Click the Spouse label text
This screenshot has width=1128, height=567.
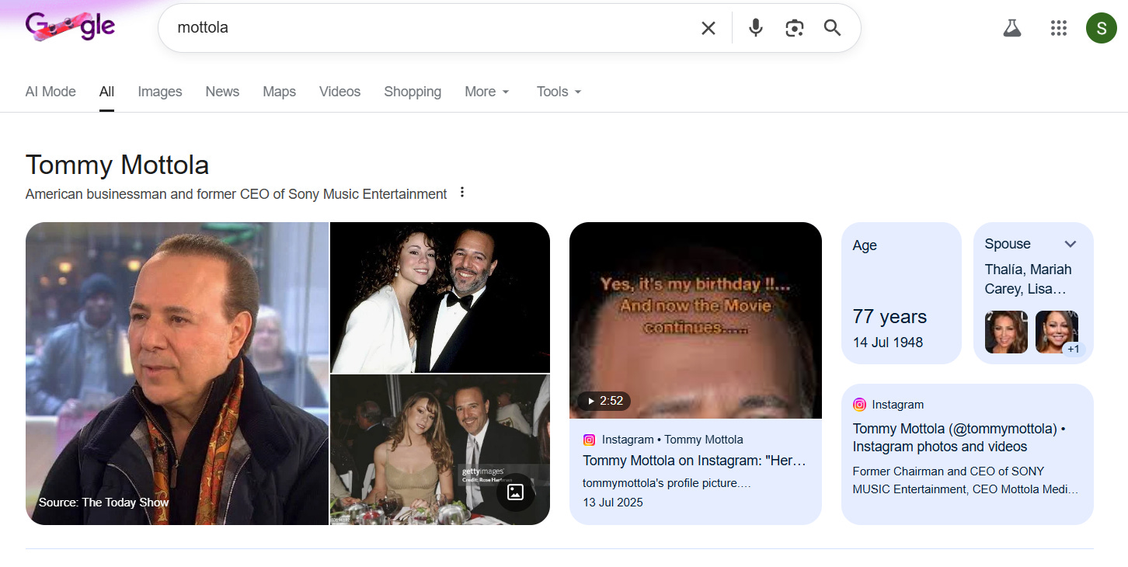coord(1008,244)
